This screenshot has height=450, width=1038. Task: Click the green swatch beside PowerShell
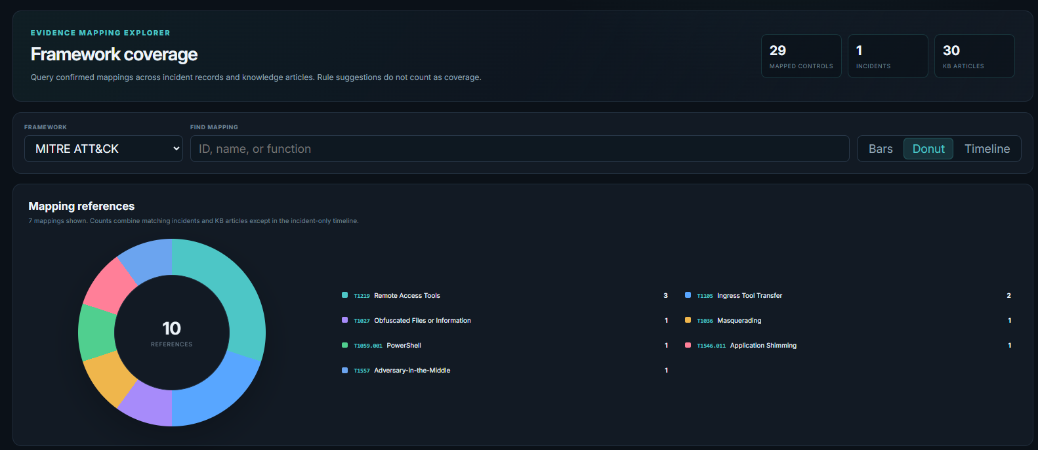pyautogui.click(x=345, y=345)
